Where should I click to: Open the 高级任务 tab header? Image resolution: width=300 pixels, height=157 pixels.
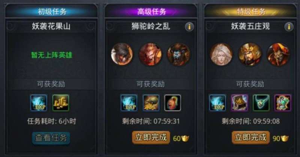click(x=151, y=12)
